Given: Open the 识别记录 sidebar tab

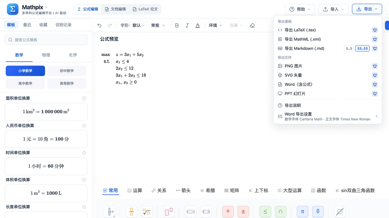Looking at the screenshot, I should click(64, 25).
